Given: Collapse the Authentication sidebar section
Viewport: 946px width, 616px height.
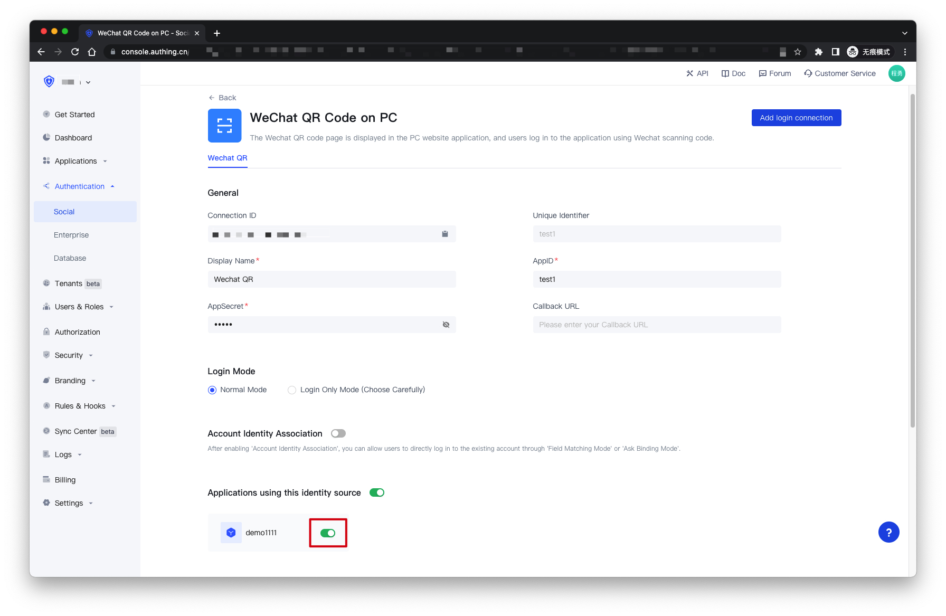Looking at the screenshot, I should [80, 186].
